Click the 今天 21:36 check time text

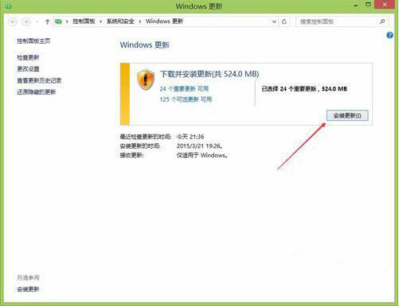[190, 137]
